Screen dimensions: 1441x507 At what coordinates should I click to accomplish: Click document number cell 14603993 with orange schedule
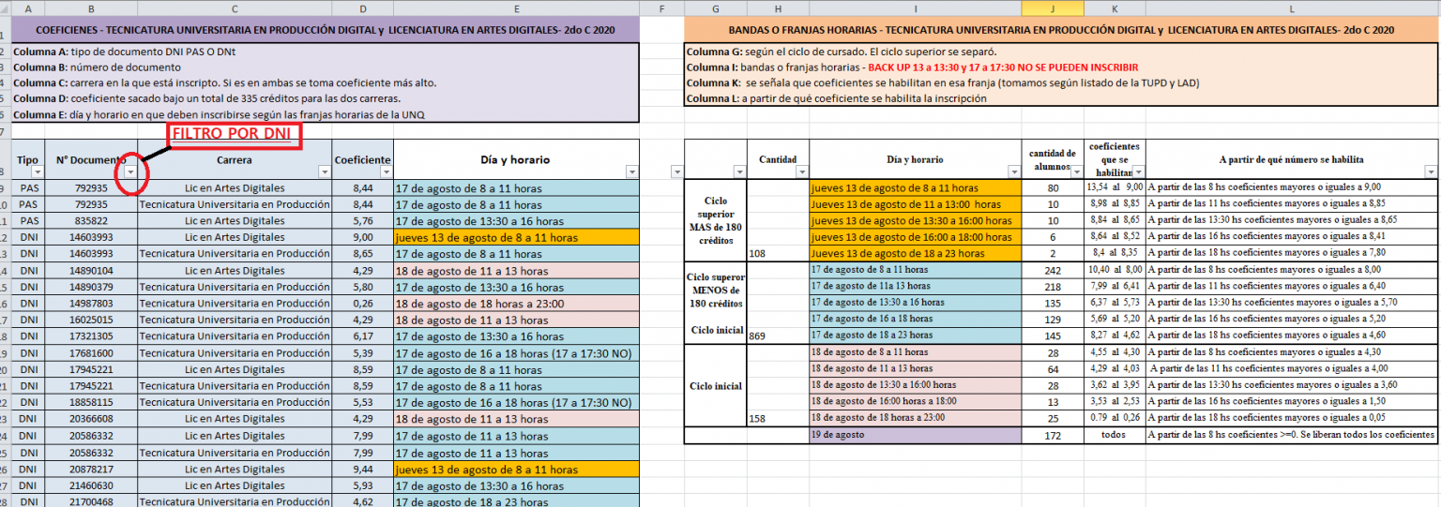(x=91, y=238)
